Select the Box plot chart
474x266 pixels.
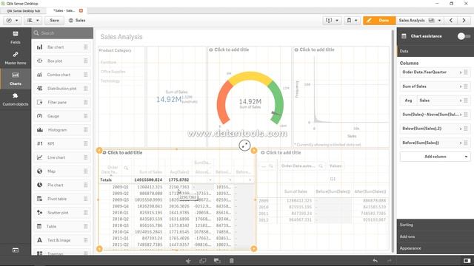tap(62, 61)
